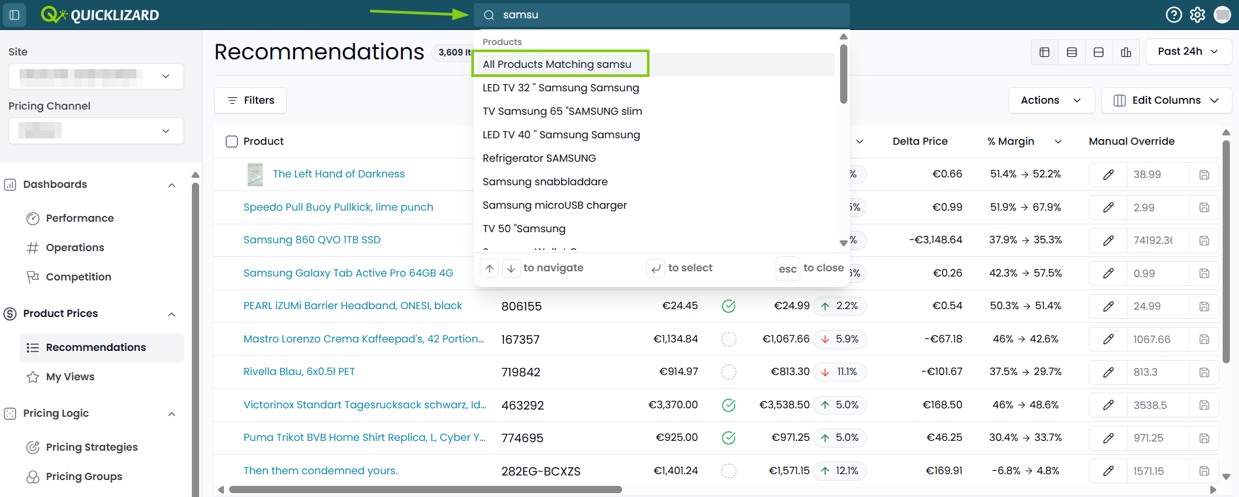The width and height of the screenshot is (1239, 497).
Task: Open Rivella Blau, 6x0.5l PET product
Action: click(x=300, y=372)
